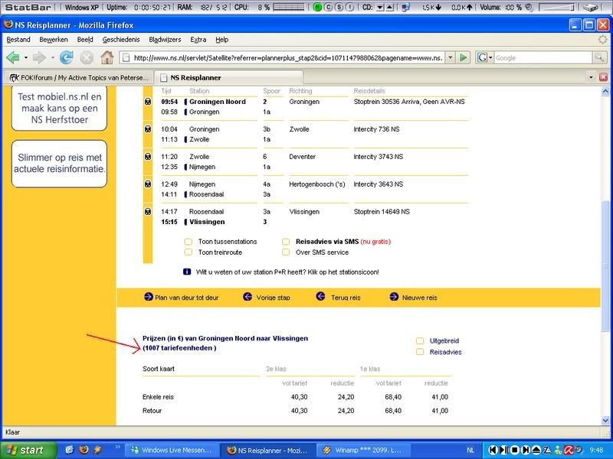Image resolution: width=613 pixels, height=459 pixels.
Task: Click the train icon for the 14:17 Roosendaal leg
Action: pos(148,212)
